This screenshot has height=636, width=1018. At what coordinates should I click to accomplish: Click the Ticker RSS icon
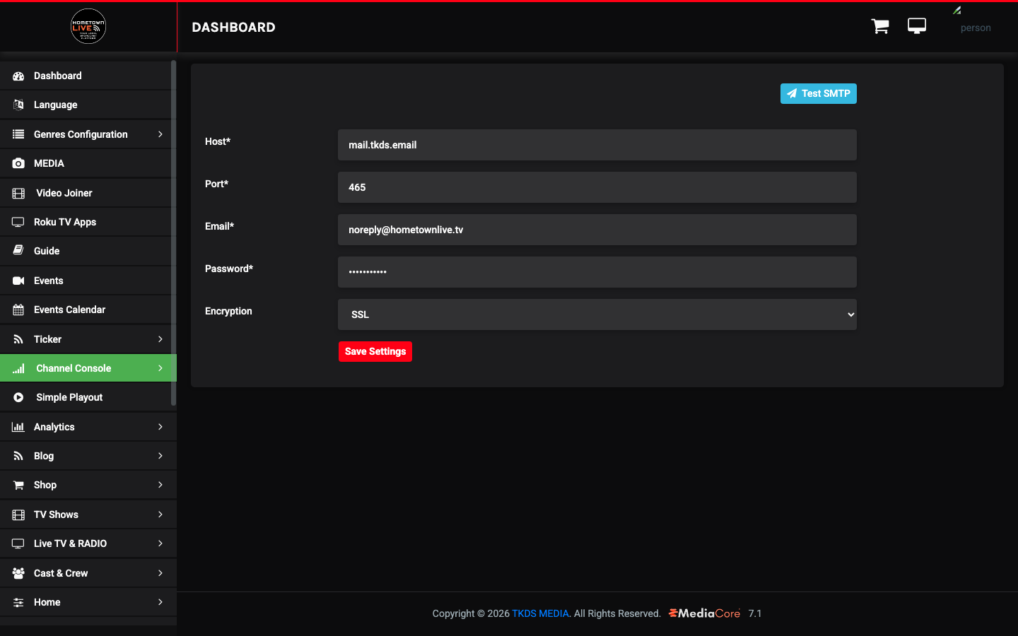point(18,339)
